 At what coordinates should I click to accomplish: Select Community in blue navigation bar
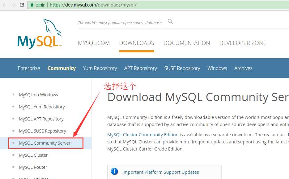[62, 68]
